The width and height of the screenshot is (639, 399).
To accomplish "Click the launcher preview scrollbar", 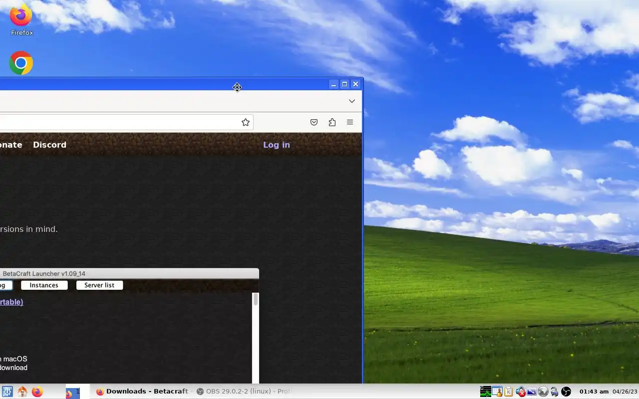I will pyautogui.click(x=256, y=337).
